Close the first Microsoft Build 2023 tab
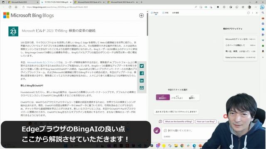The width and height of the screenshot is (266, 149). pos(38,2)
